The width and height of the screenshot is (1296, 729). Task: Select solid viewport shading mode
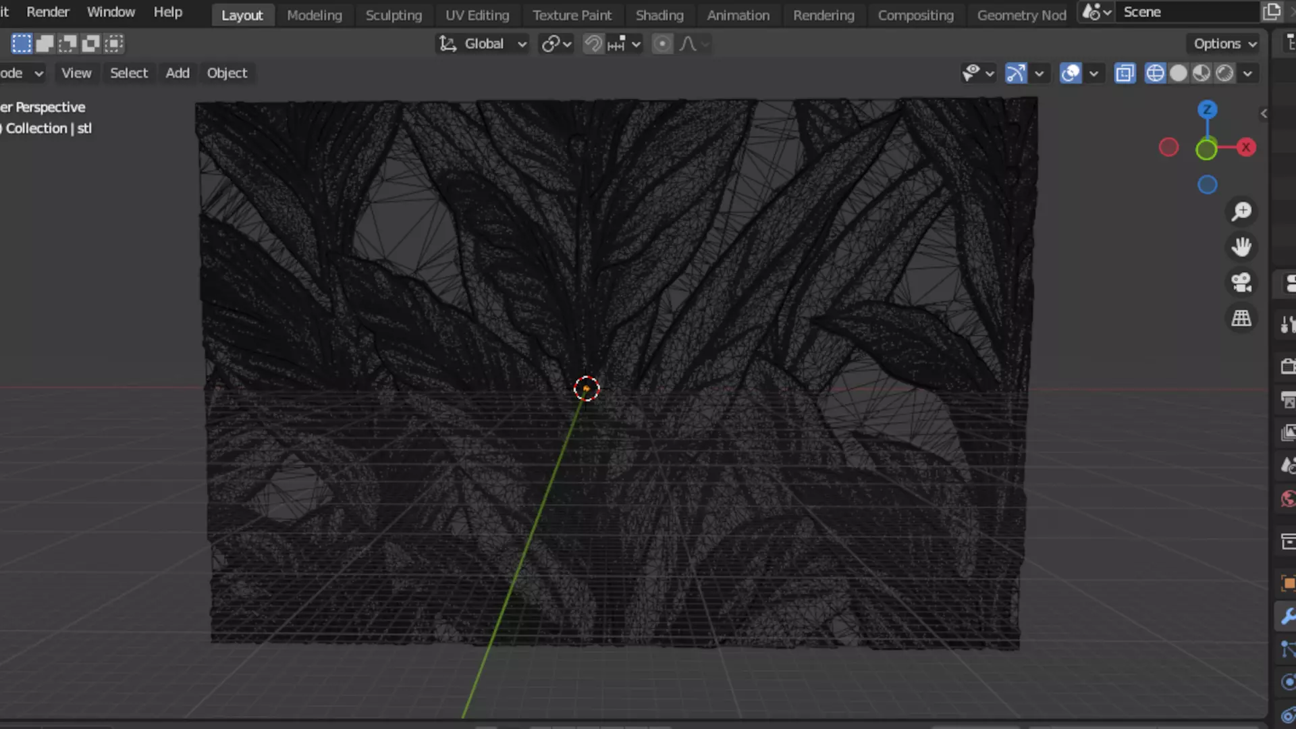coord(1178,73)
